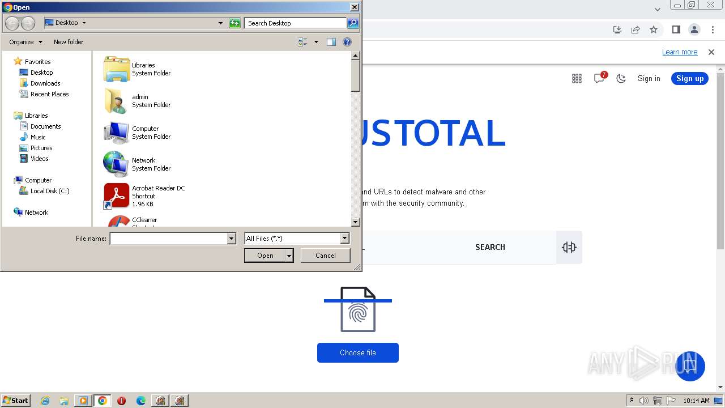Select Videos library in navigation pane
725x408 pixels.
click(x=39, y=159)
